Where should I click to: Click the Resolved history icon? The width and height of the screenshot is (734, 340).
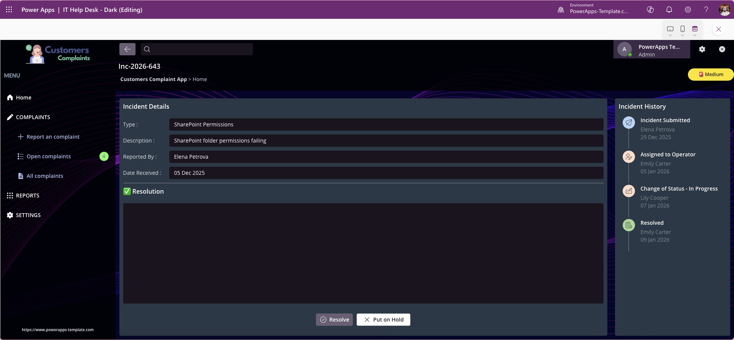pos(628,225)
